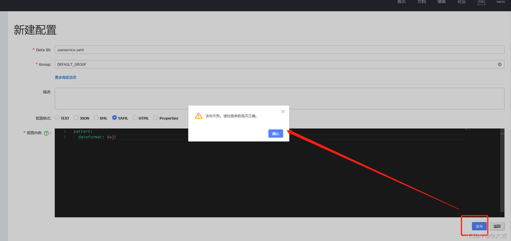
Task: Open 首页 in the top navigation
Action: [x=402, y=2]
